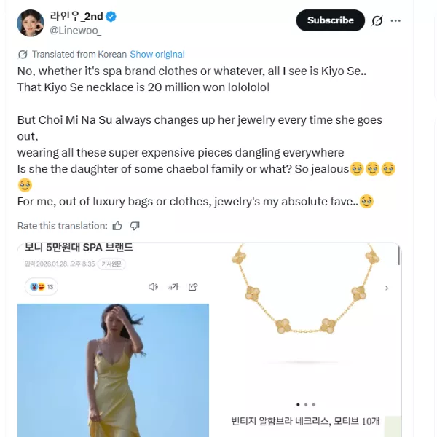Click the blue verified badge
437x437 pixels.
112,17
